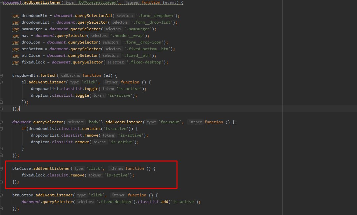Click 'function' keyword on the btnClose line
This screenshot has width=357, height=215.
[135, 168]
